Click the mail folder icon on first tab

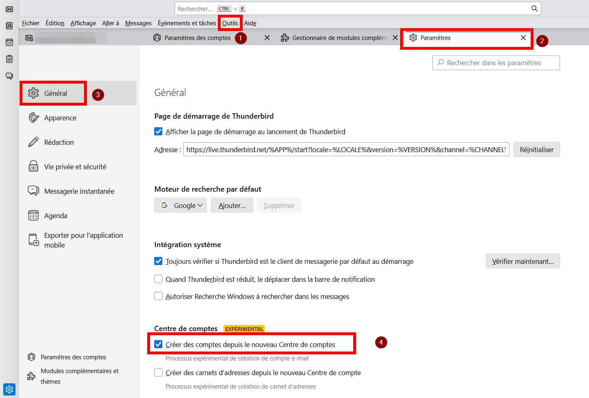(x=29, y=38)
